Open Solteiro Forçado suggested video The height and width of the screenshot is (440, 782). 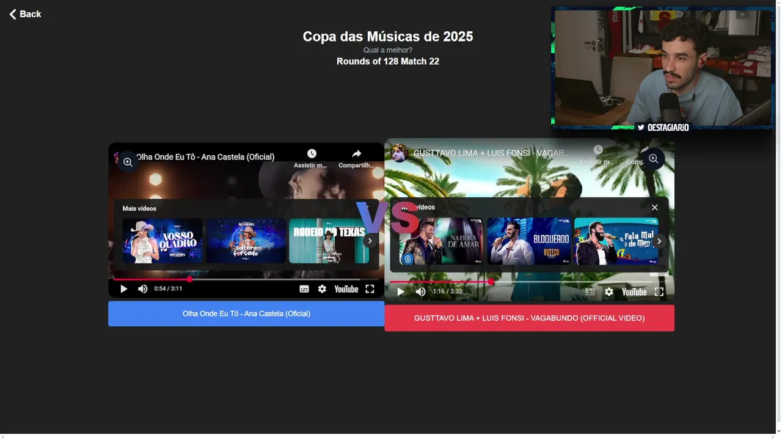coord(246,241)
